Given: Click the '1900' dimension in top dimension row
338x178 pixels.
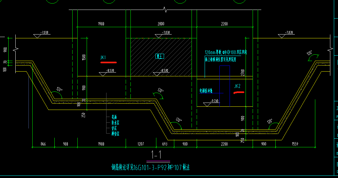Looking at the screenshot, I should pos(101,24).
